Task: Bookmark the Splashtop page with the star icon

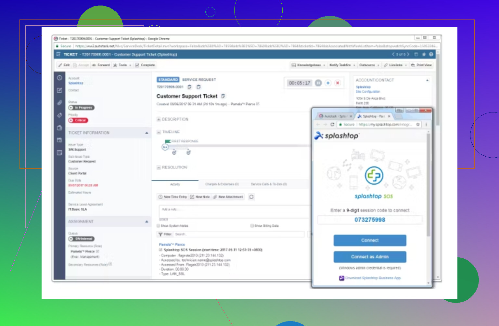Action: point(418,124)
